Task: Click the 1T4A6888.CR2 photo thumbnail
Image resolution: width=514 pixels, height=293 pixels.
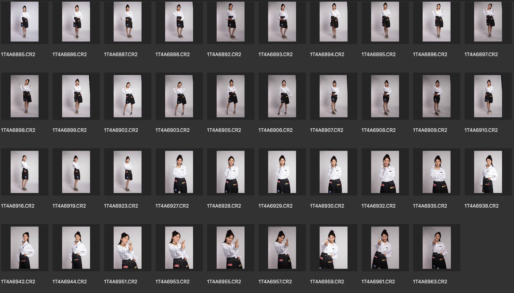Action: tap(179, 22)
